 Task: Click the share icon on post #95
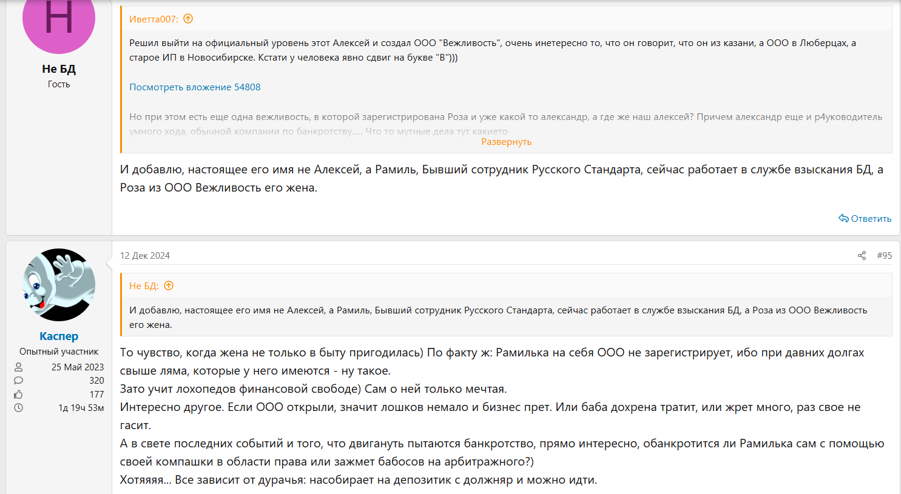tap(862, 256)
